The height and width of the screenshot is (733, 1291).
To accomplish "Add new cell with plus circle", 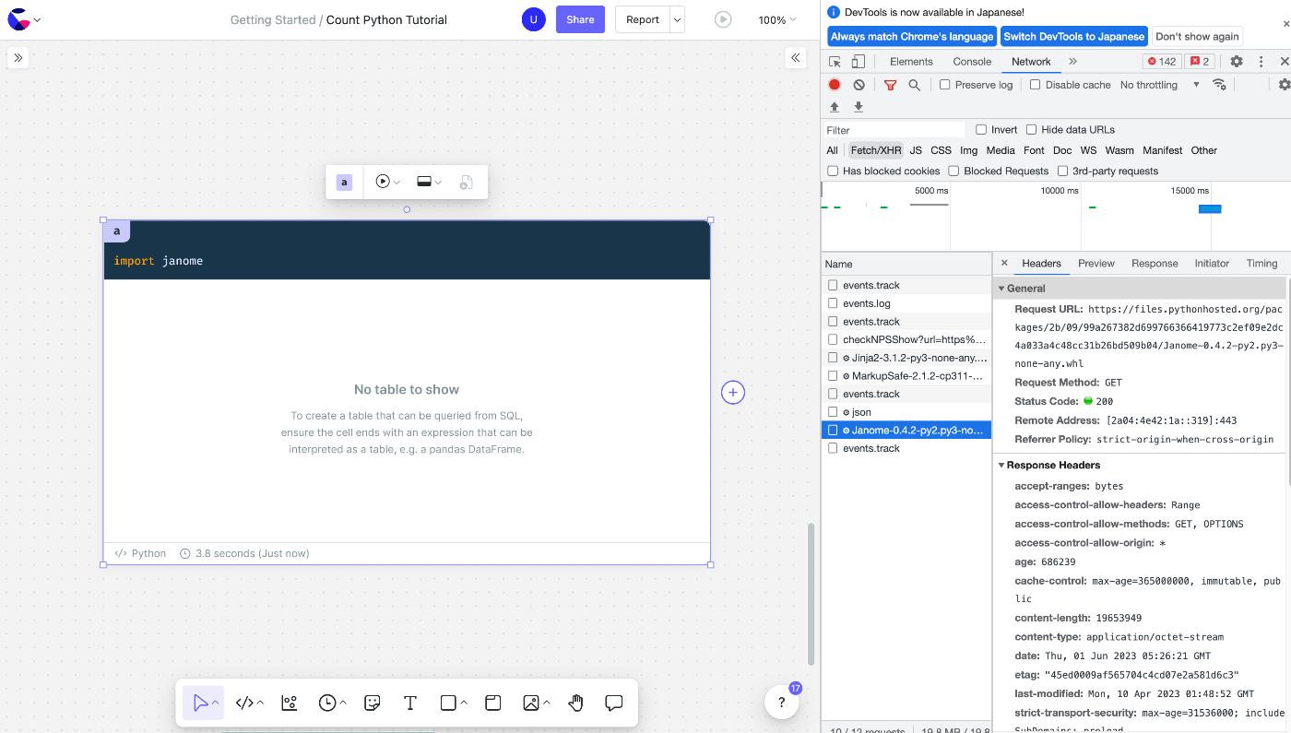I will pos(733,393).
